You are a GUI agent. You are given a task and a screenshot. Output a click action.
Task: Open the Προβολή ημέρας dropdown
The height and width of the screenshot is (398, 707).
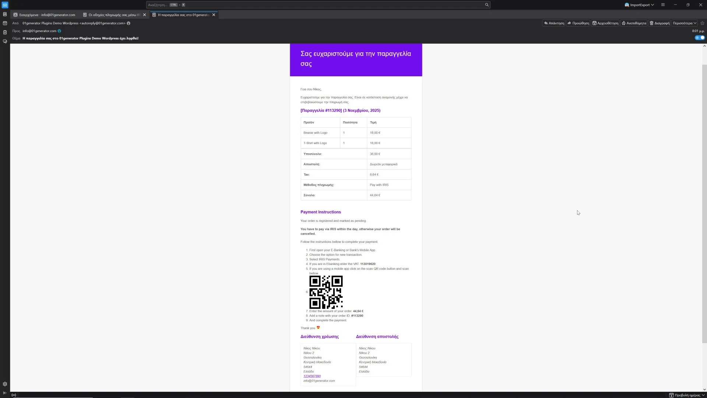687,395
